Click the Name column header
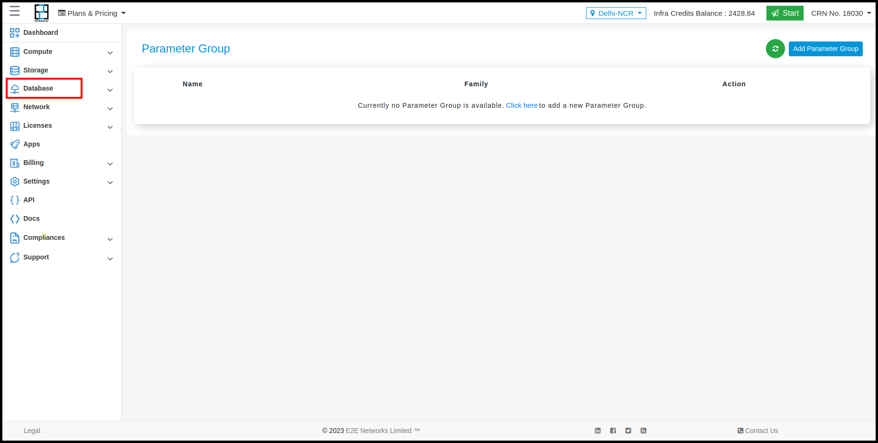Screen dimensions: 878x443 tap(193, 84)
